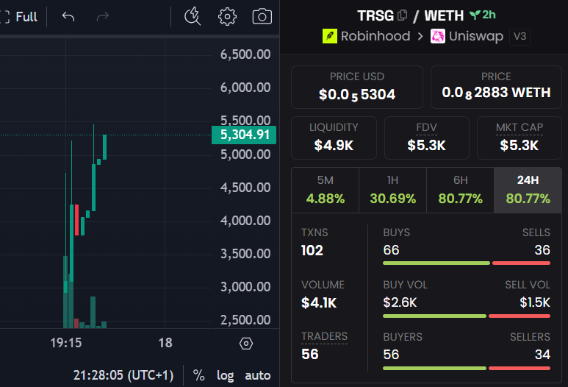Click the BUY VOL value $2.6K
This screenshot has width=568, height=387.
(400, 302)
